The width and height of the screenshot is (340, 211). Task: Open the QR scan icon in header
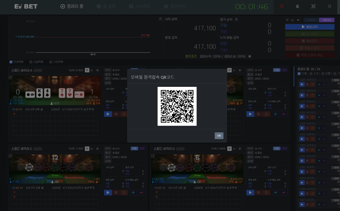tap(313, 6)
